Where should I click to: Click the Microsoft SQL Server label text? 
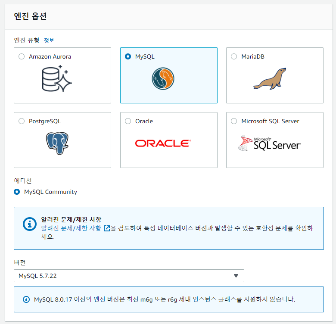270,121
